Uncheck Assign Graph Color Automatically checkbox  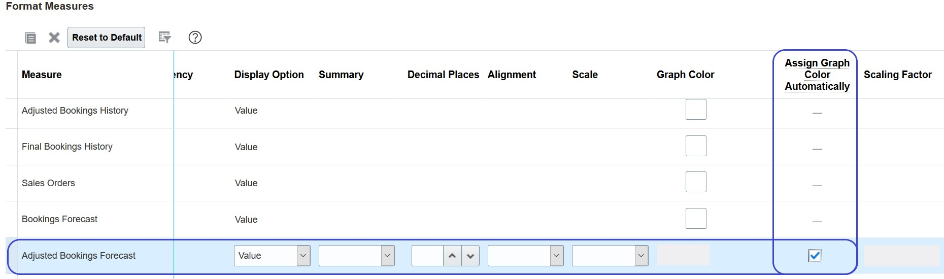pos(815,256)
